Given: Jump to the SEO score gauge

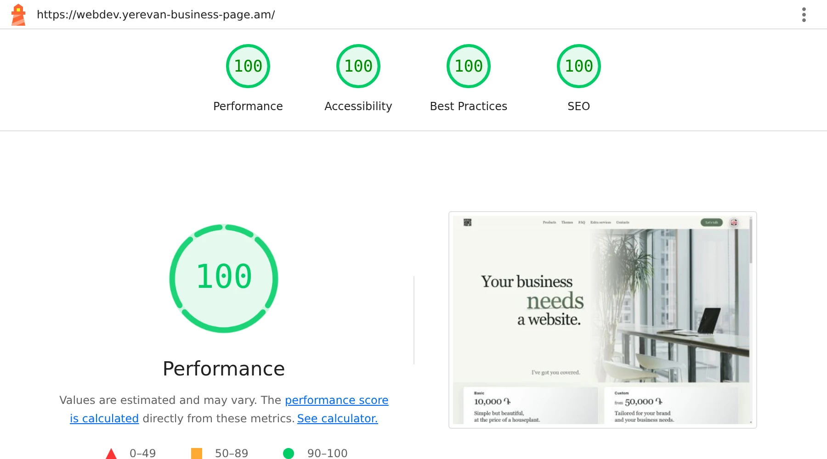Looking at the screenshot, I should (579, 66).
